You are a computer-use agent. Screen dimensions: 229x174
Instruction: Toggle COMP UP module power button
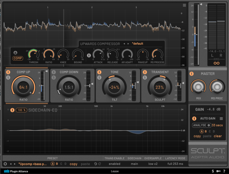click(x=8, y=72)
